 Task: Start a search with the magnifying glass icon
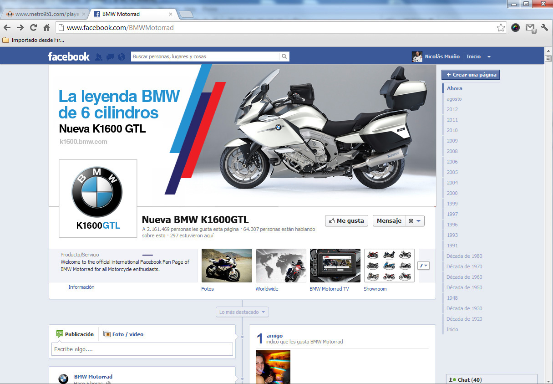point(284,56)
